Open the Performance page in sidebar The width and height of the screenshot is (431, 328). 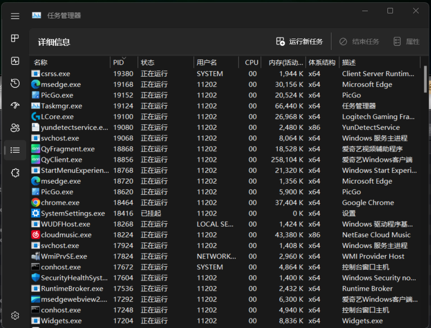click(15, 61)
